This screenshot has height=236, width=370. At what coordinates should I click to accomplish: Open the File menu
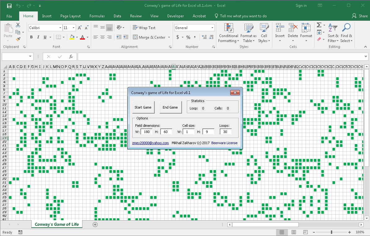point(9,16)
